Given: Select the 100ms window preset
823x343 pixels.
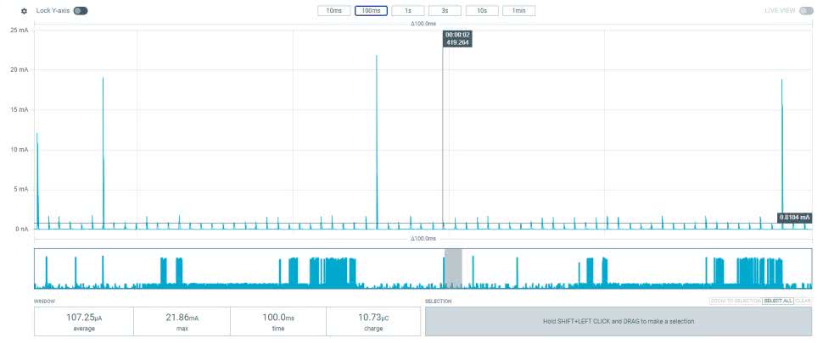Looking at the screenshot, I should tap(371, 11).
